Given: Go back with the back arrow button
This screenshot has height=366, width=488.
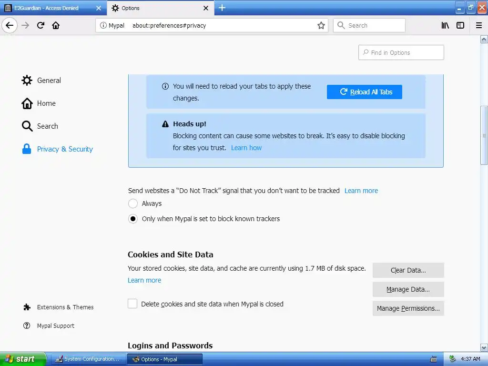Looking at the screenshot, I should tap(10, 25).
